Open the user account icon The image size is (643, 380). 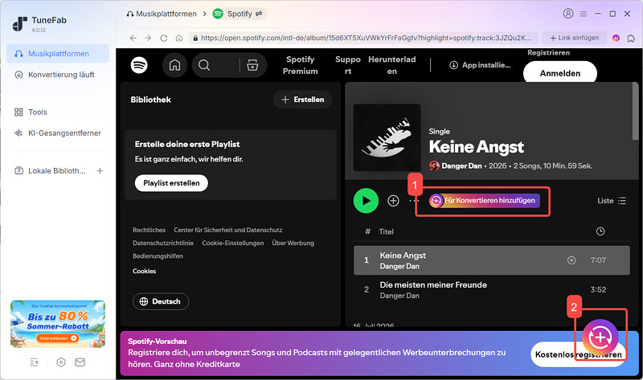click(568, 14)
